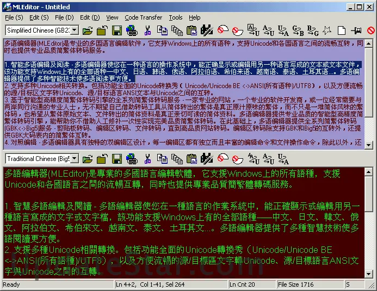
Task: Click the red stop icon at the toolbar end
Action: [x=371, y=30]
